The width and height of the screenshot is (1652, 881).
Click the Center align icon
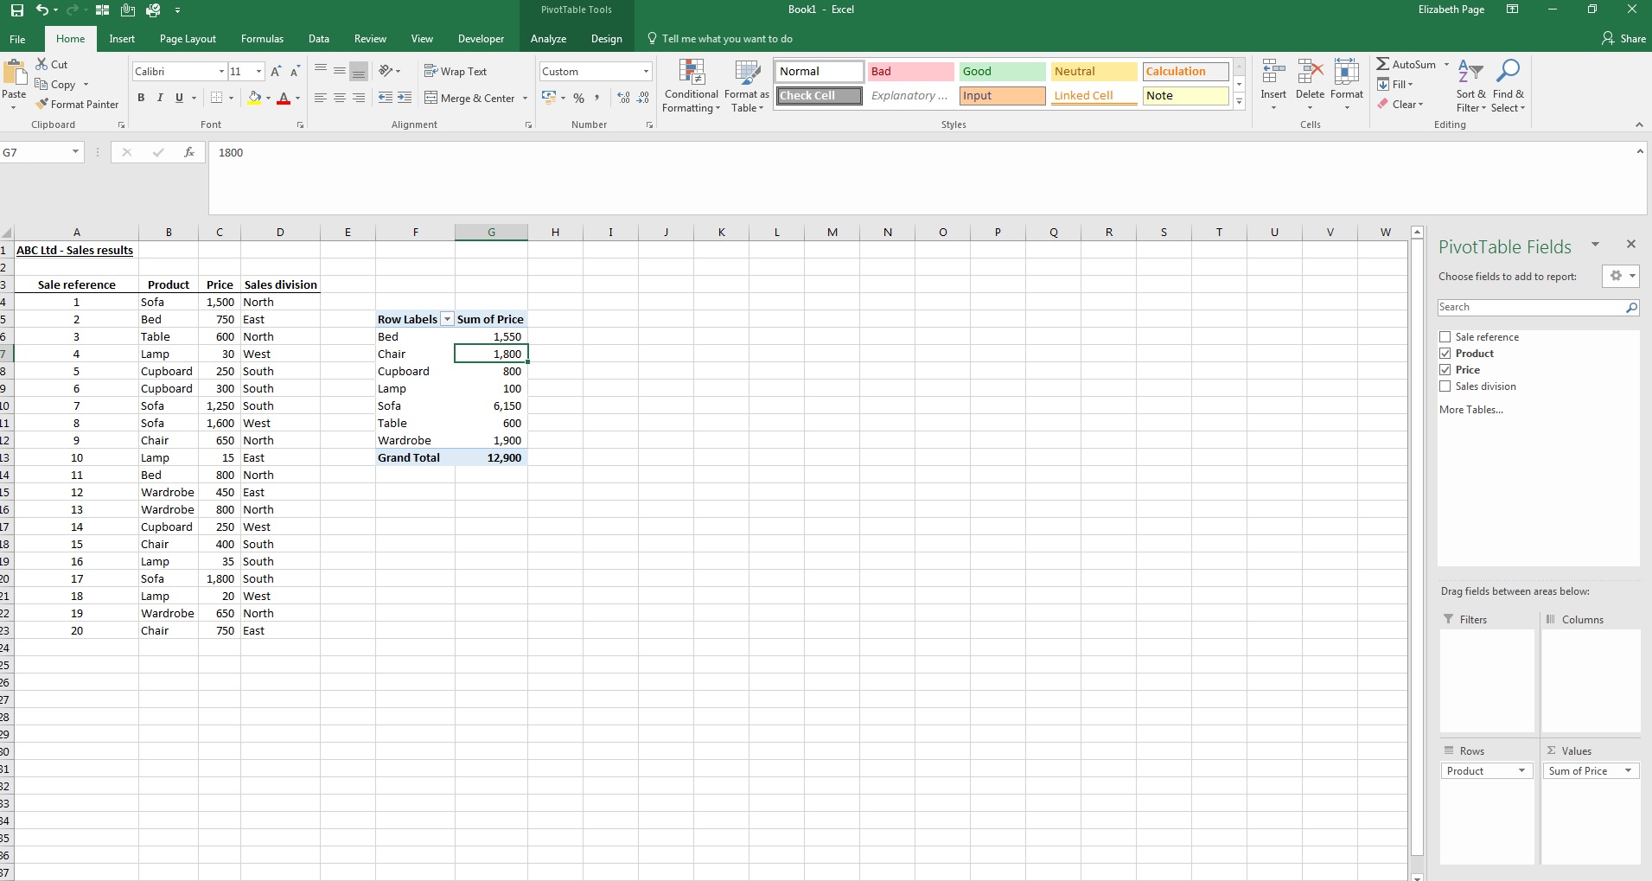[x=340, y=98]
